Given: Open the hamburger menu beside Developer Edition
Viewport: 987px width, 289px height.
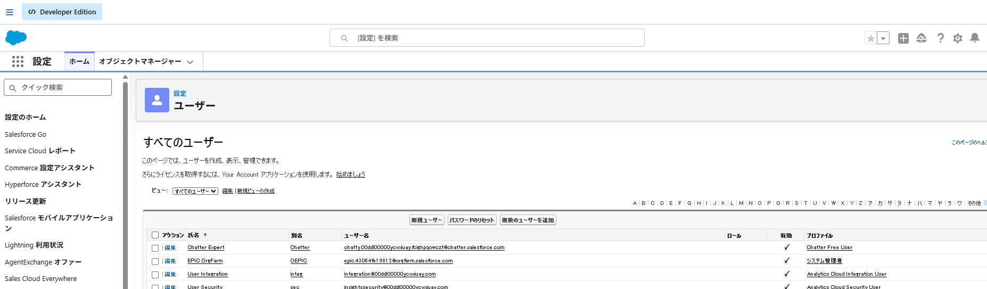Looking at the screenshot, I should tap(10, 12).
